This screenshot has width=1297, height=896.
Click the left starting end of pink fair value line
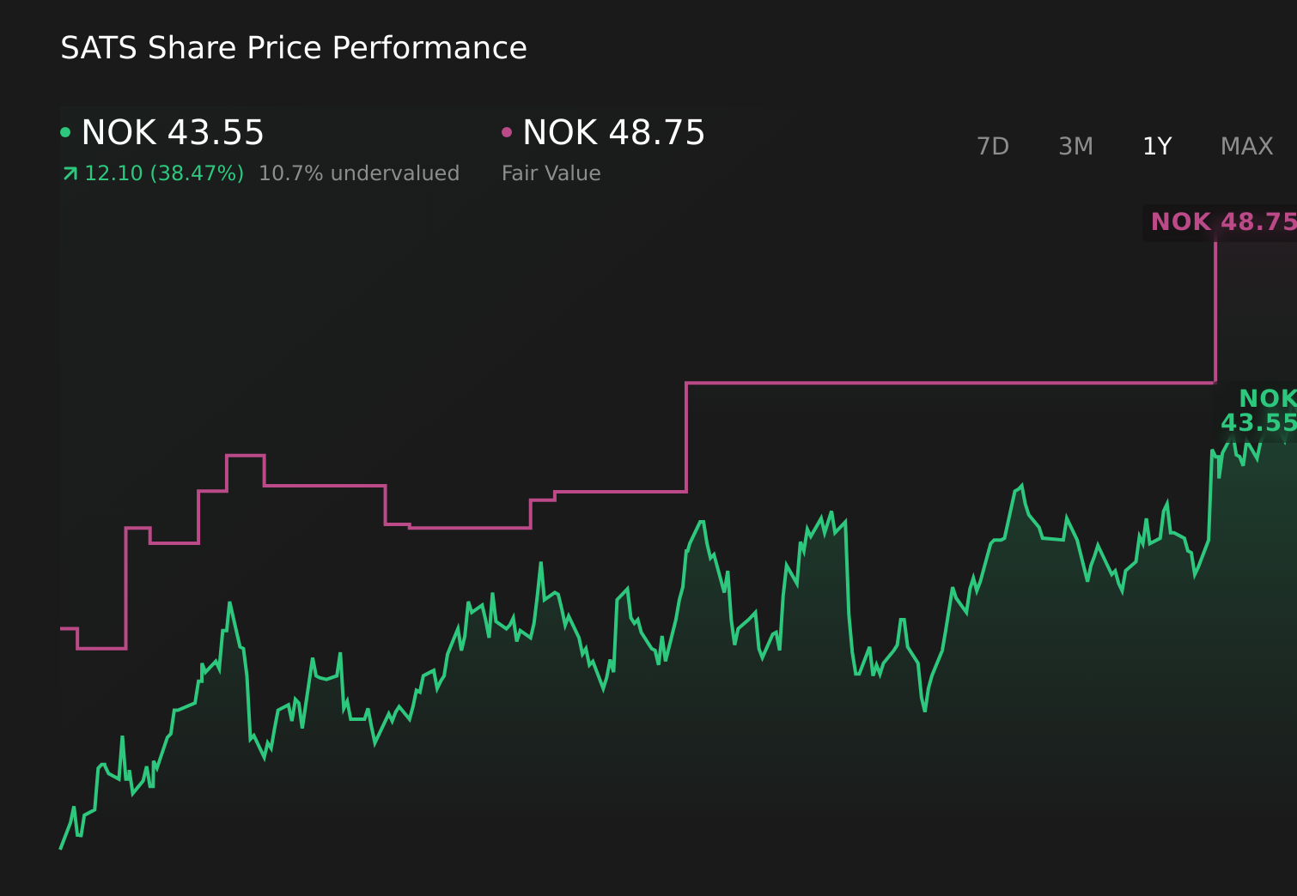[63, 628]
